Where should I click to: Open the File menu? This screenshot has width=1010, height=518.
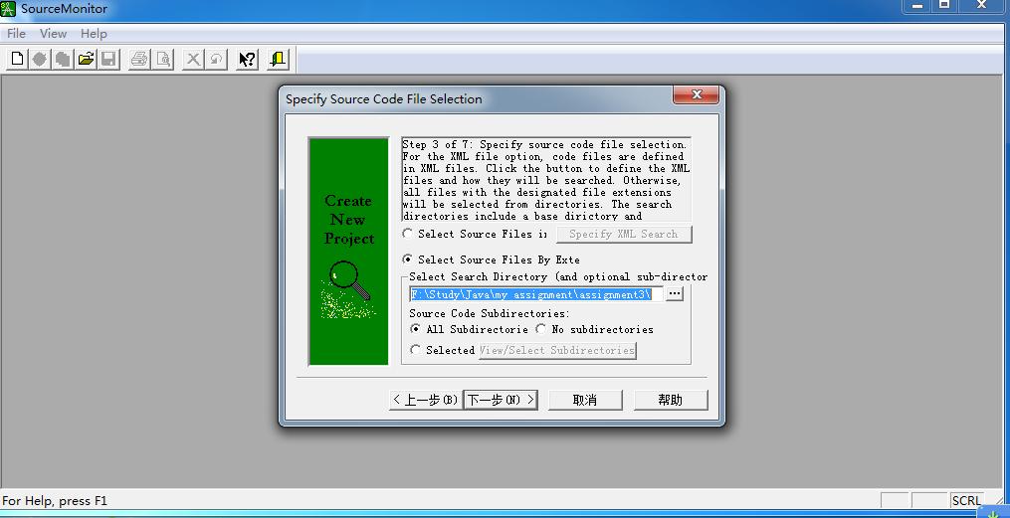[x=16, y=34]
